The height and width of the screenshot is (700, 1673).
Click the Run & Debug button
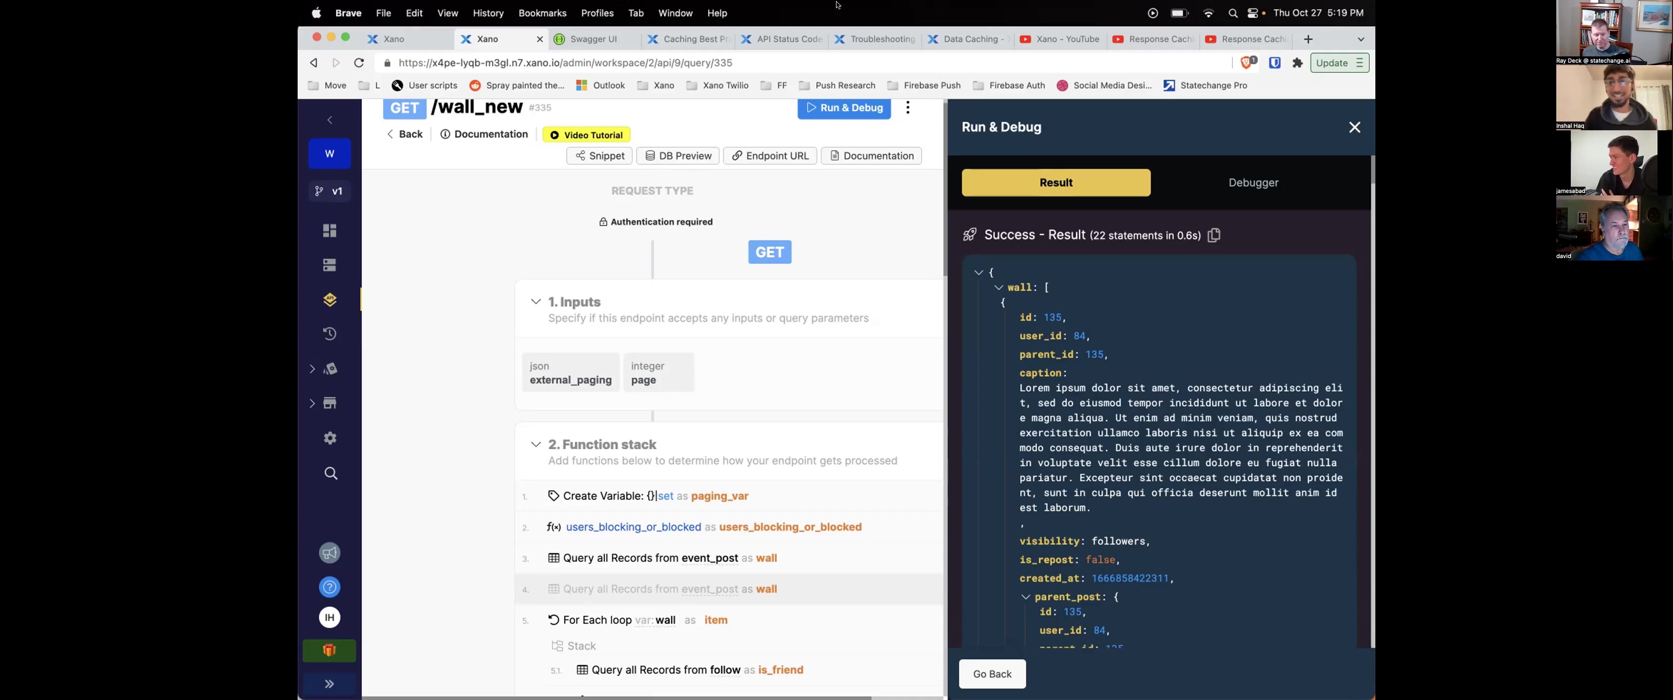click(x=844, y=108)
